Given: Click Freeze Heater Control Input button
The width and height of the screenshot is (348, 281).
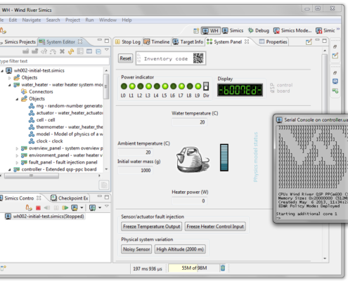Looking at the screenshot, I should [x=215, y=226].
